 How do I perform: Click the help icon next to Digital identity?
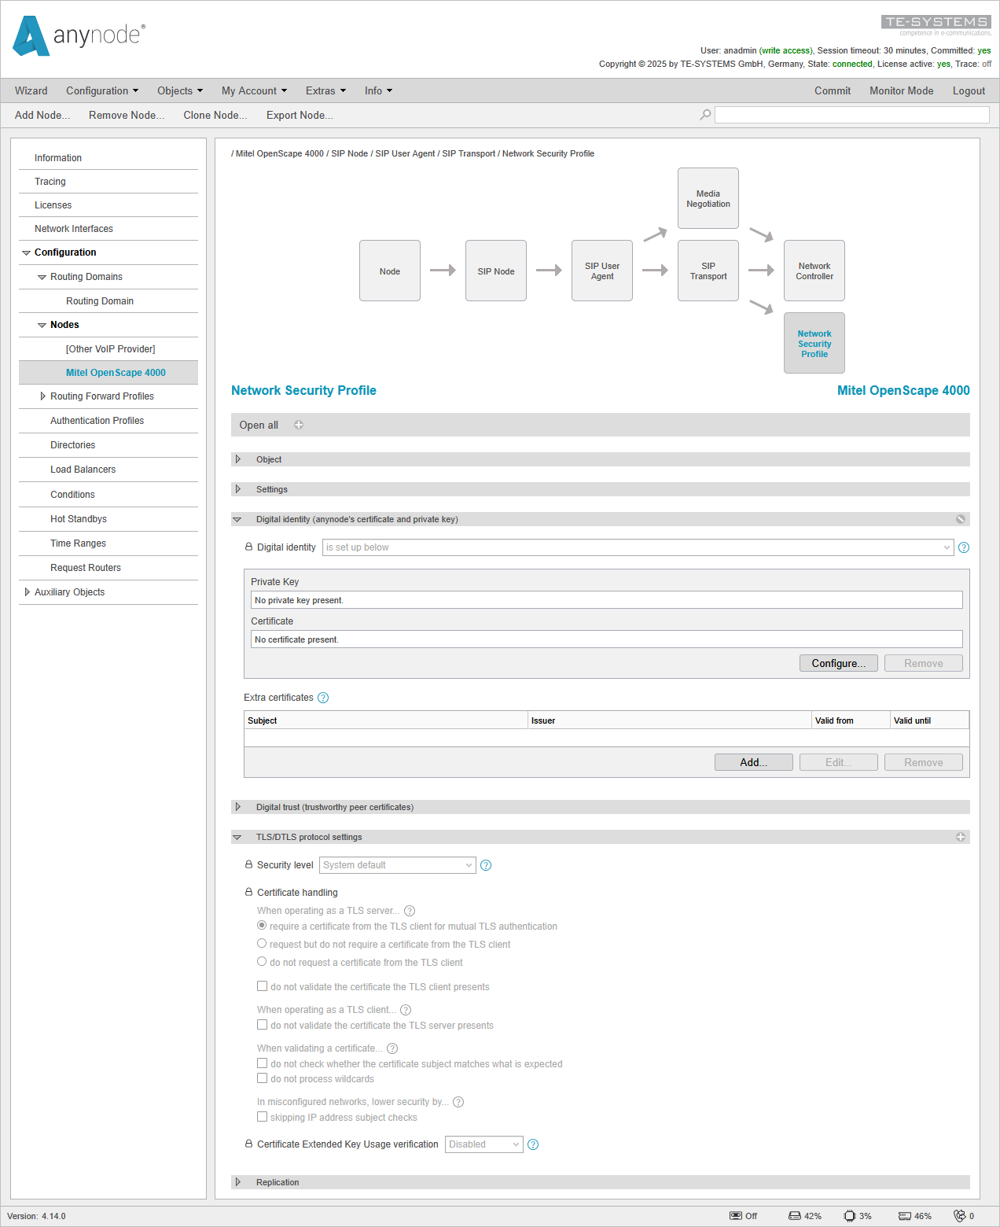964,547
